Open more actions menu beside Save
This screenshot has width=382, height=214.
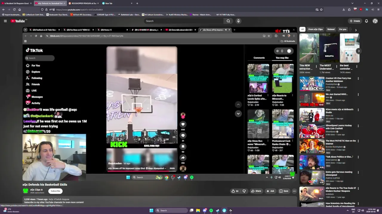coord(294,191)
